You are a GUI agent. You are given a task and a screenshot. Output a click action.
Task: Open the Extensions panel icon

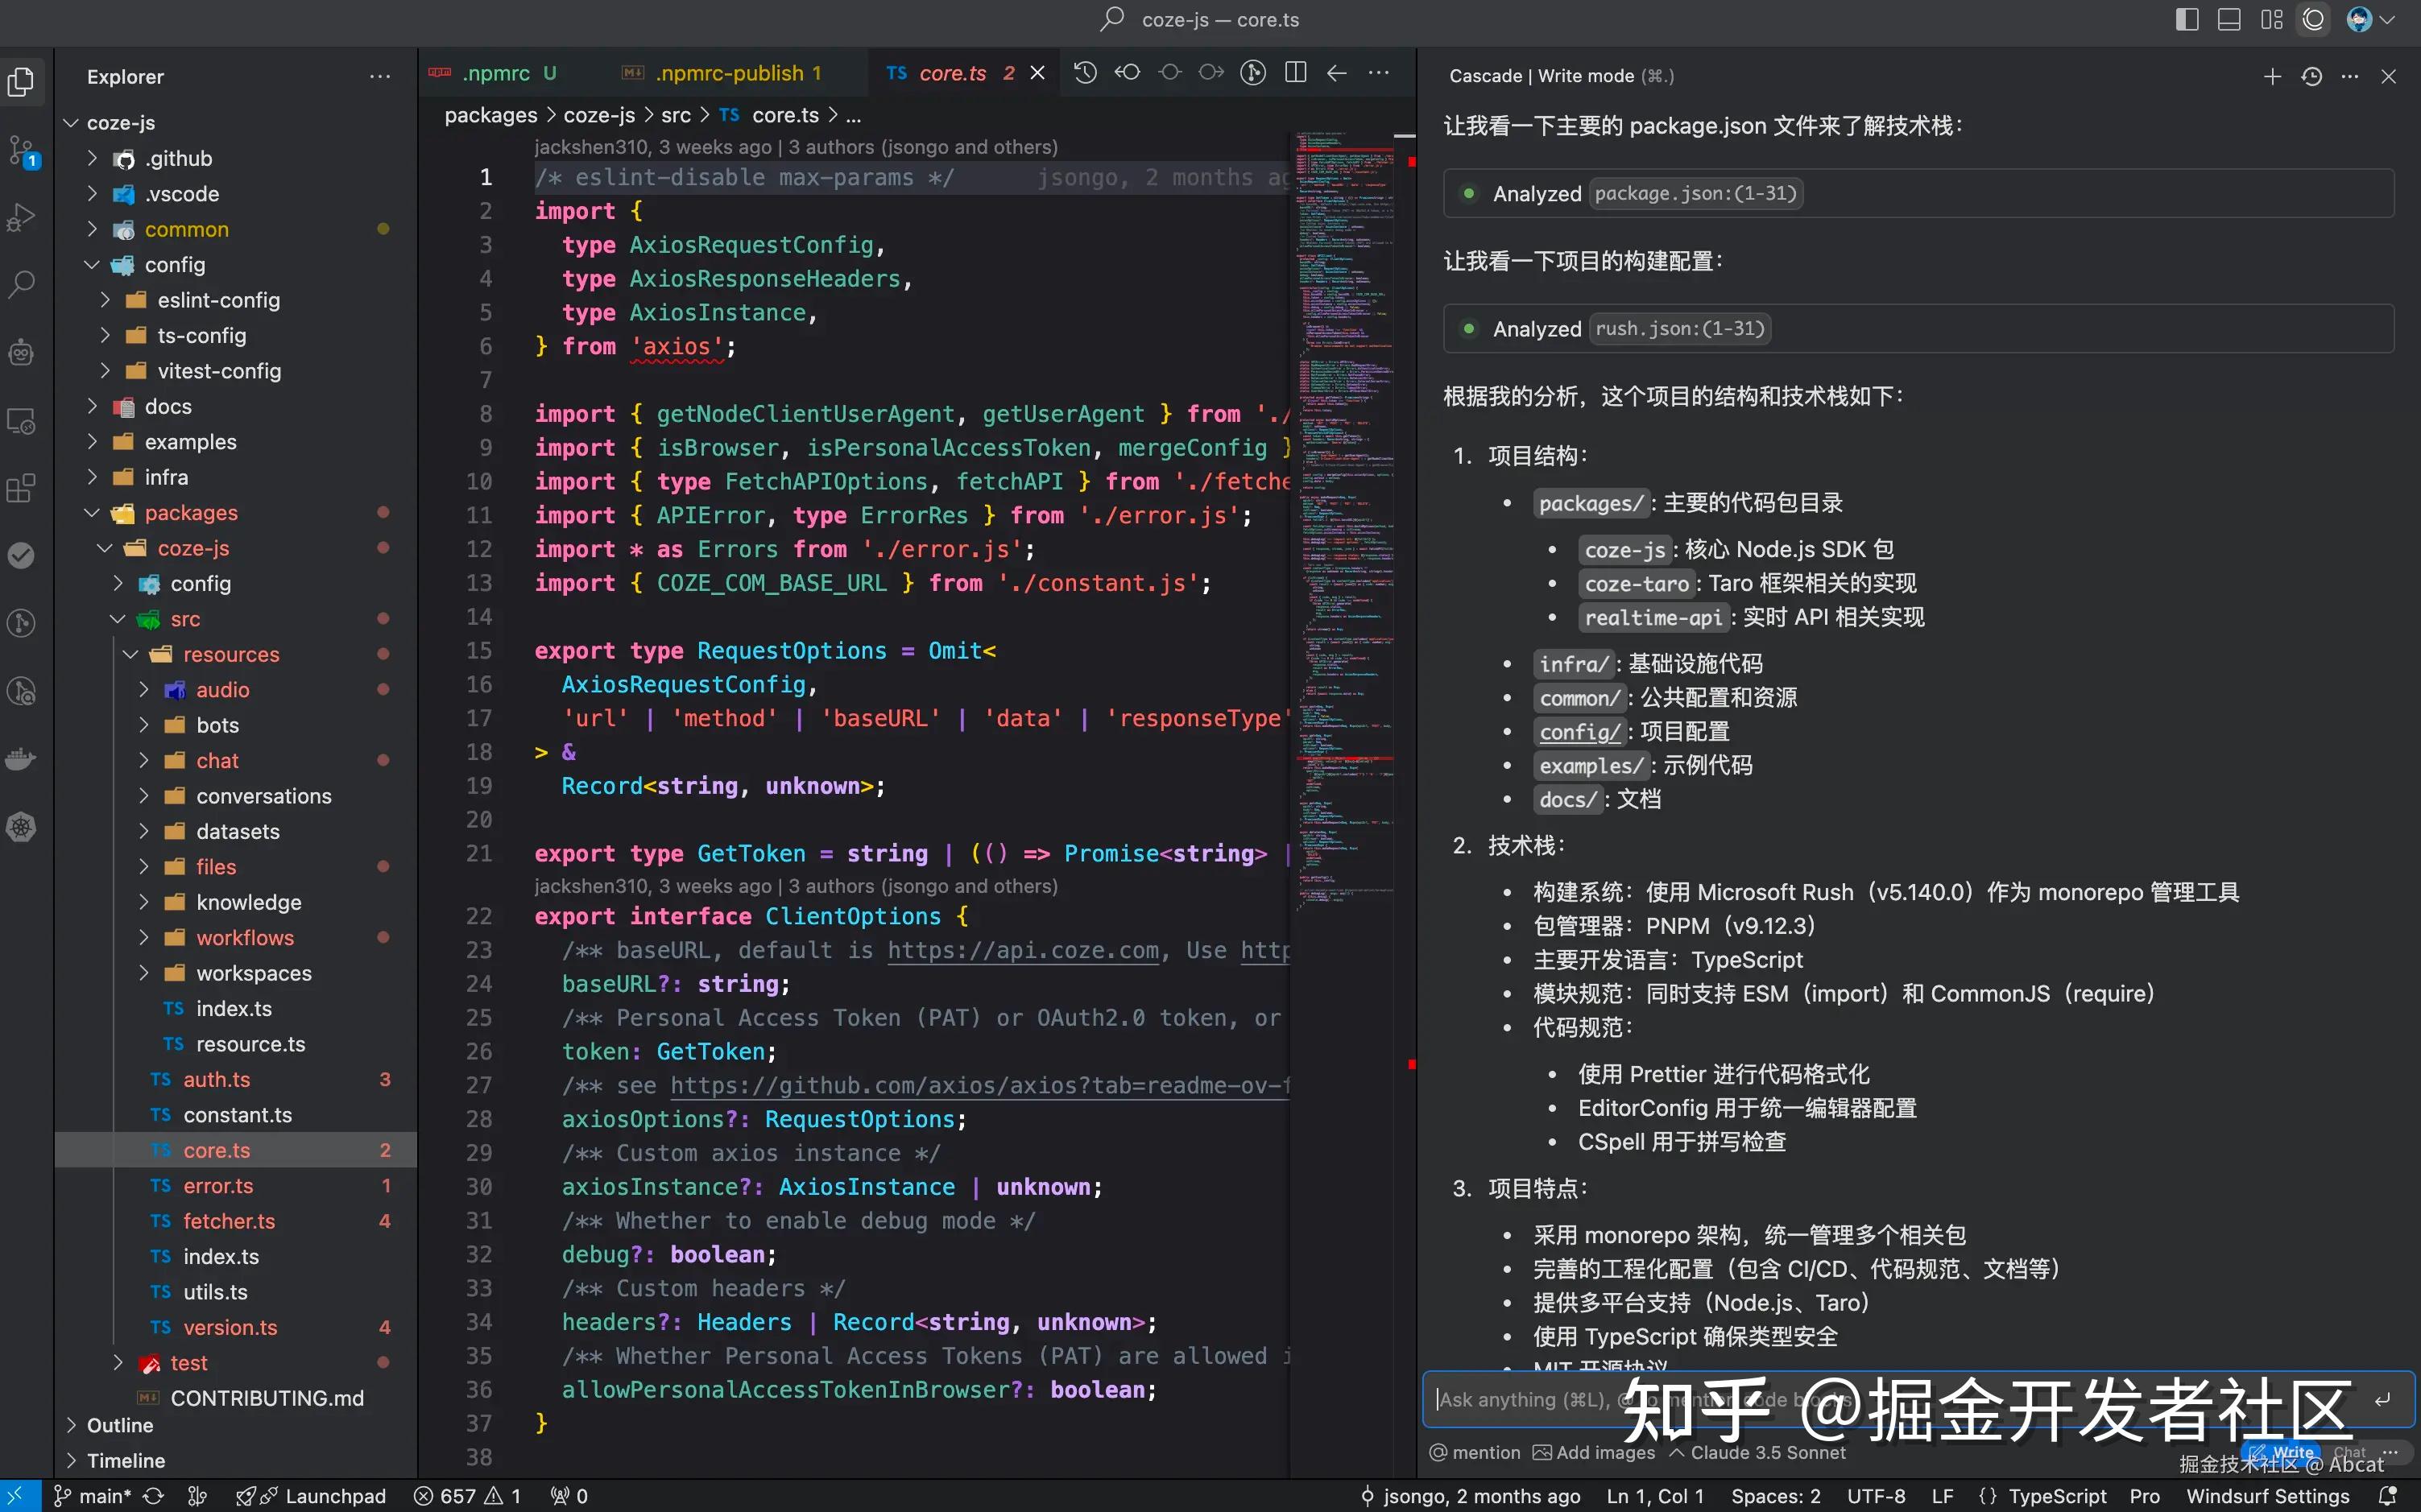(22, 488)
